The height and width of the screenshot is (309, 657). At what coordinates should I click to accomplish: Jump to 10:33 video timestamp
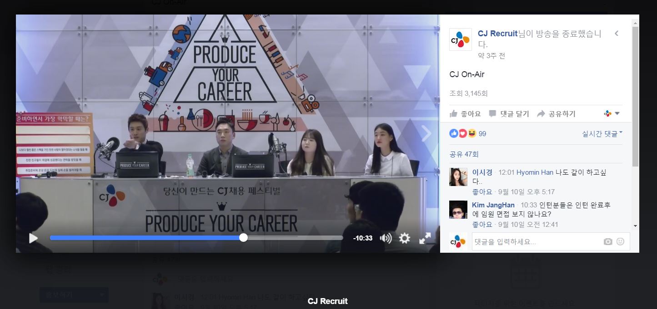pyautogui.click(x=529, y=205)
